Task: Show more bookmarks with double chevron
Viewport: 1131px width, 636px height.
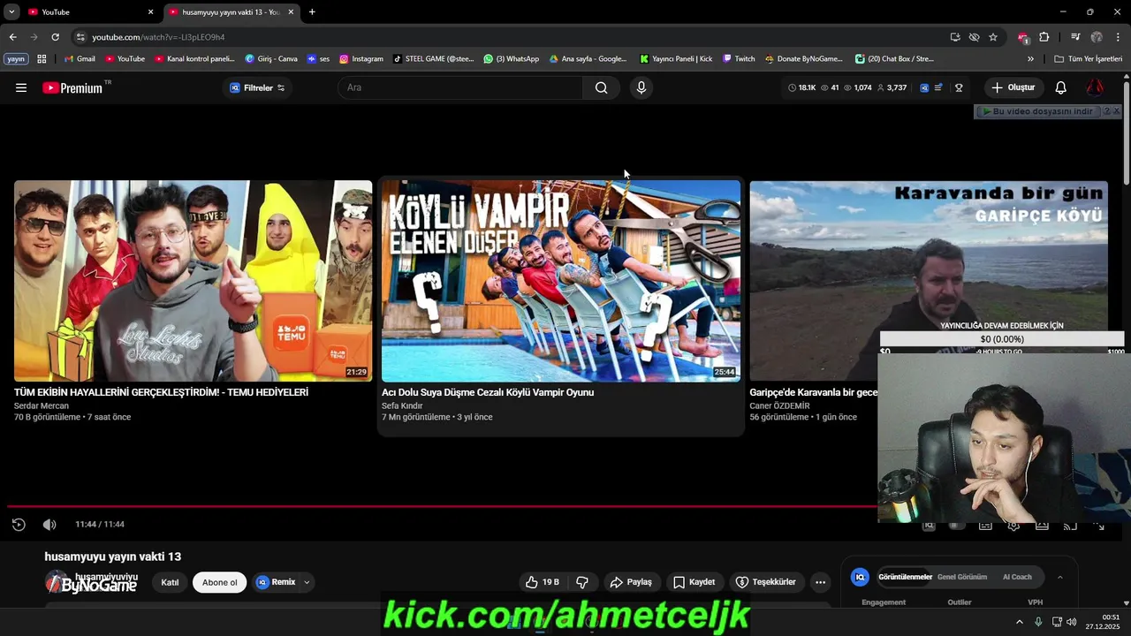Action: tap(1030, 59)
